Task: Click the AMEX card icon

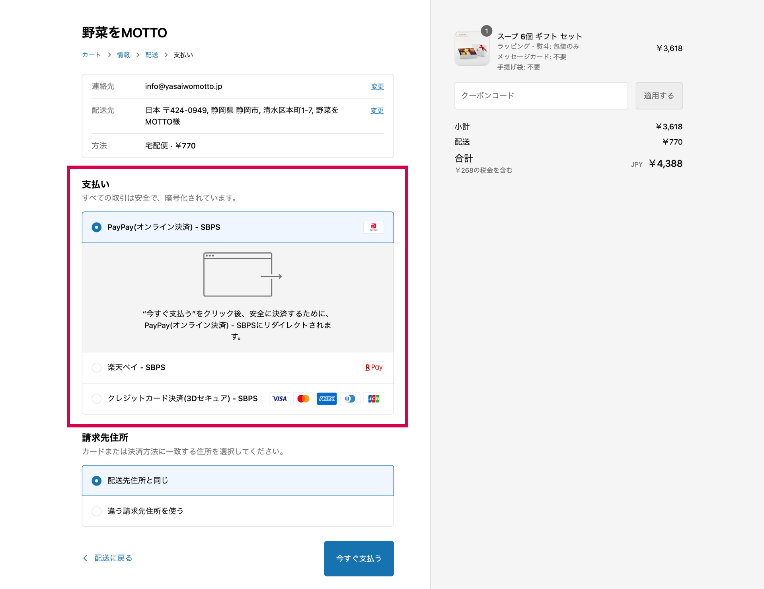Action: (327, 398)
